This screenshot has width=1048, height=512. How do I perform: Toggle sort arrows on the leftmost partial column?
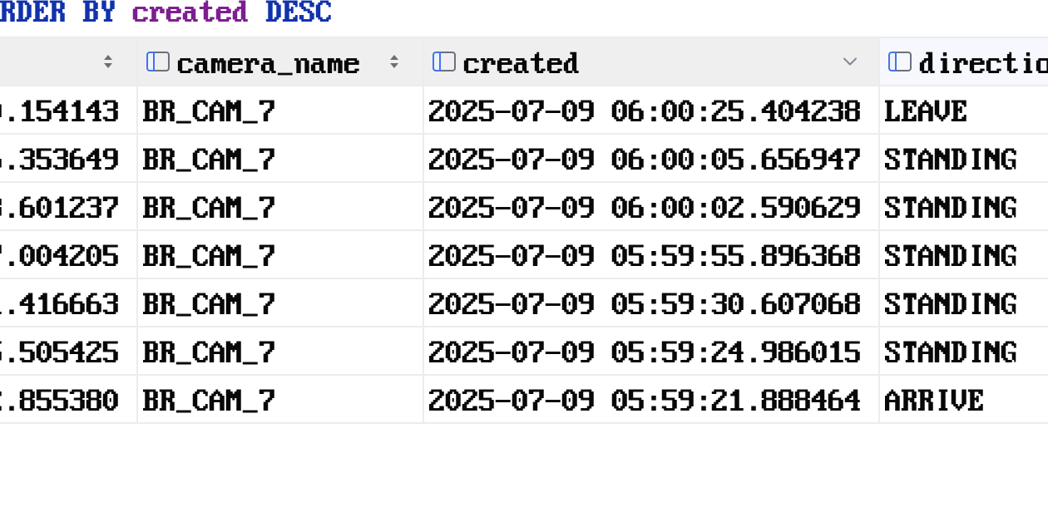point(108,62)
